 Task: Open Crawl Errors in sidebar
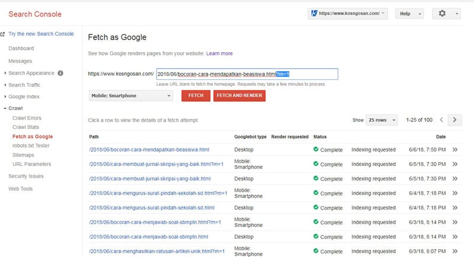(x=27, y=118)
